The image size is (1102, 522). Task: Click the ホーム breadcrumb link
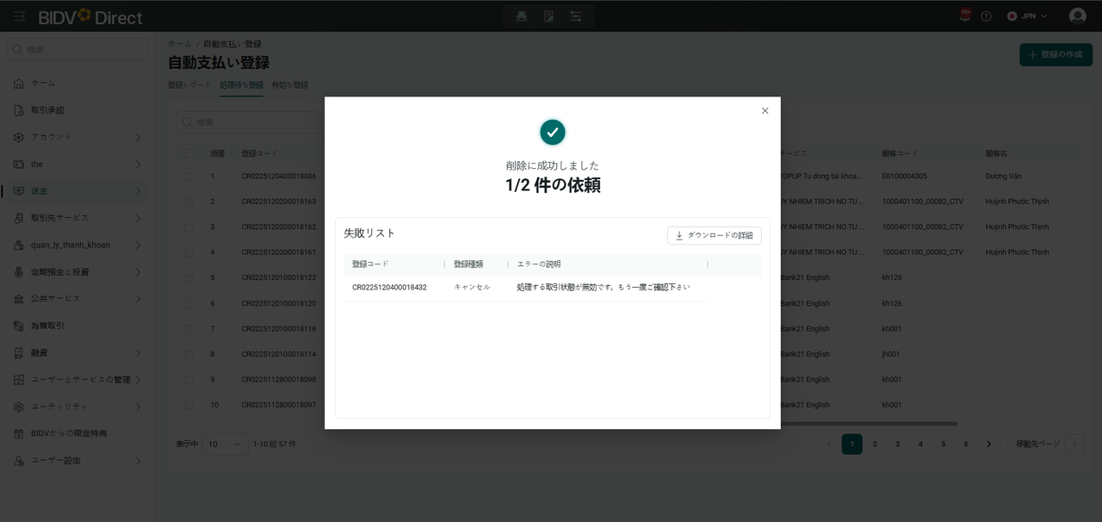click(x=180, y=43)
